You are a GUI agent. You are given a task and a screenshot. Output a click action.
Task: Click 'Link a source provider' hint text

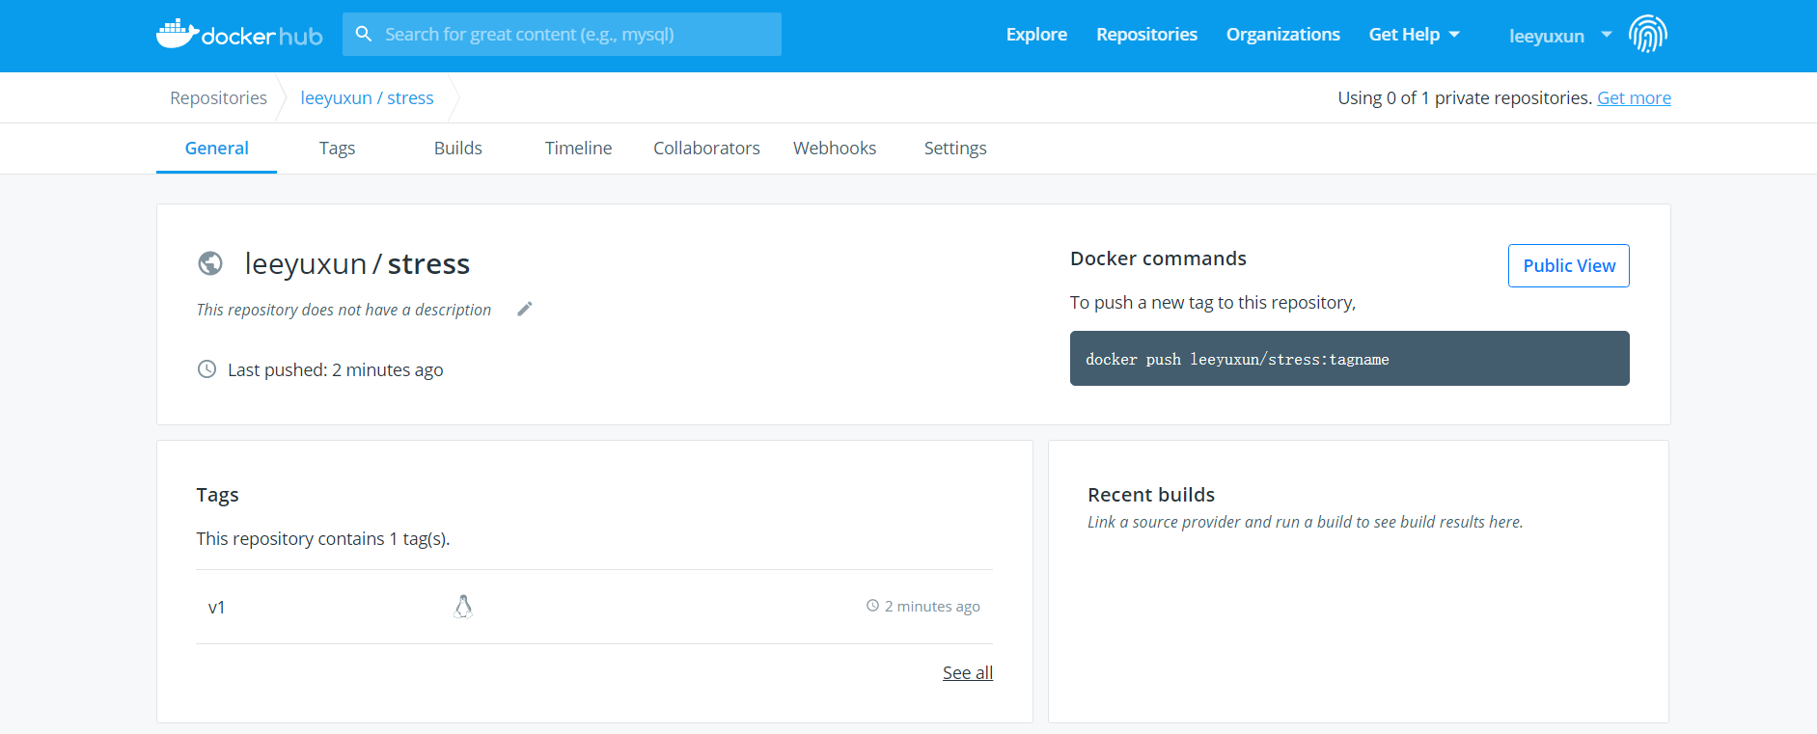(1305, 522)
